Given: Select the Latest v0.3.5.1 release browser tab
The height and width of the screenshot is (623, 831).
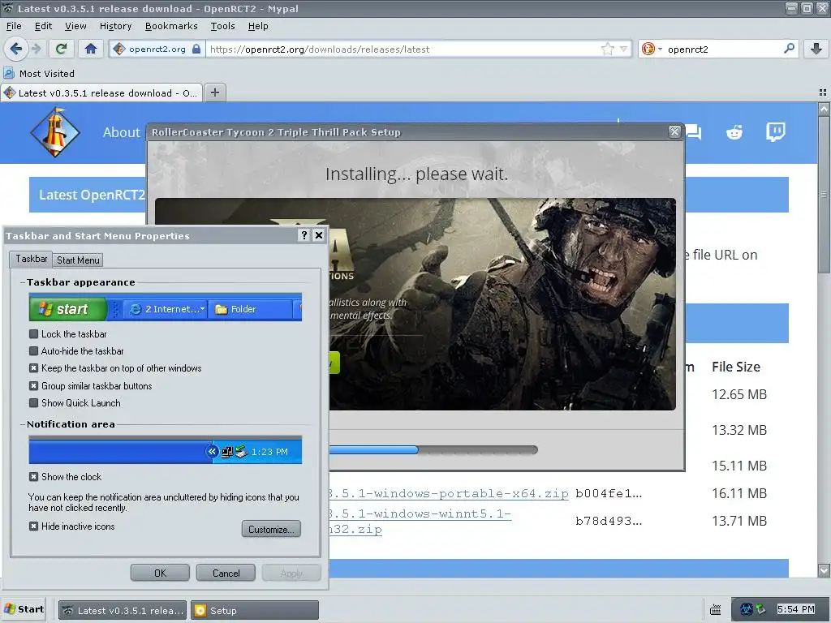Looking at the screenshot, I should 101,92.
